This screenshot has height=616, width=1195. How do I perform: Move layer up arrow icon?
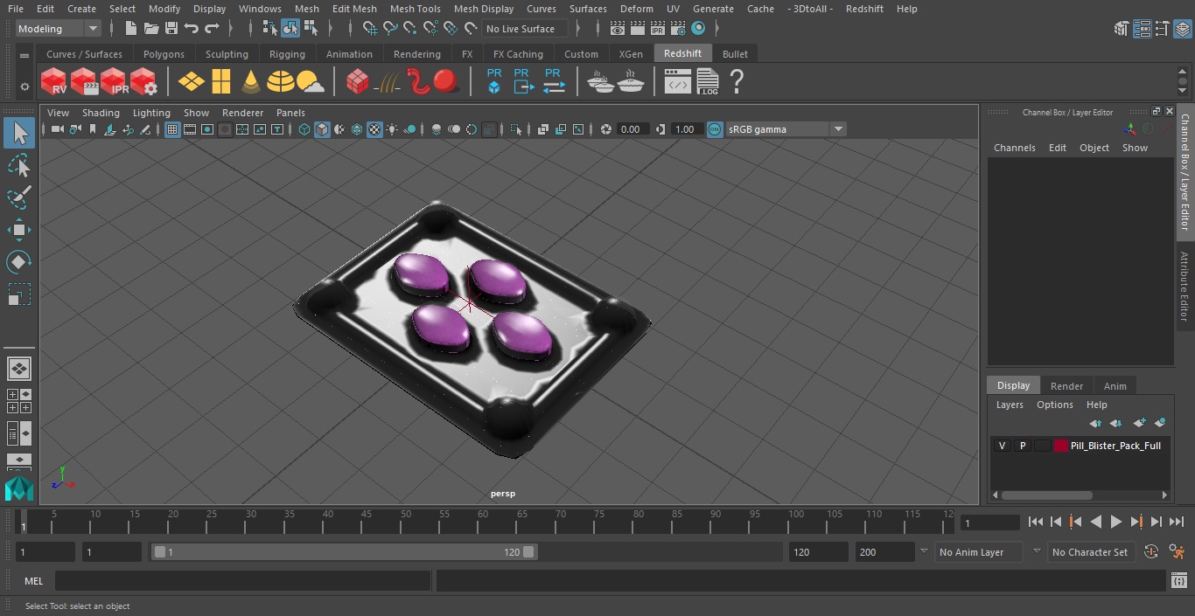point(1094,423)
